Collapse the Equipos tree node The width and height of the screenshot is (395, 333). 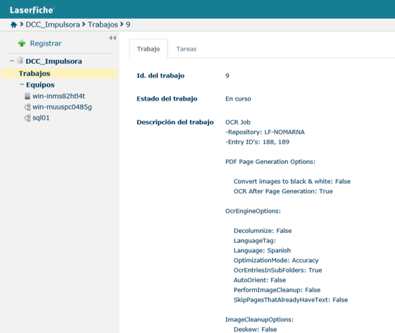22,84
